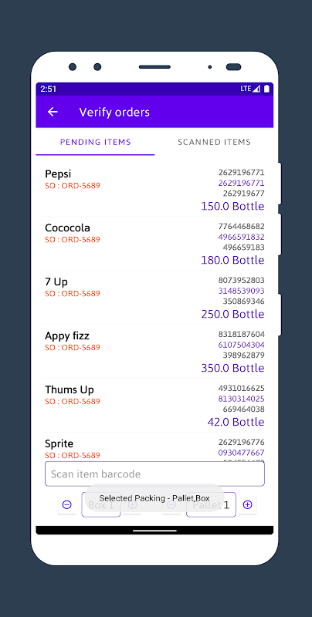This screenshot has height=617, width=312.
Task: Open the Appy fizz item row
Action: (x=154, y=351)
